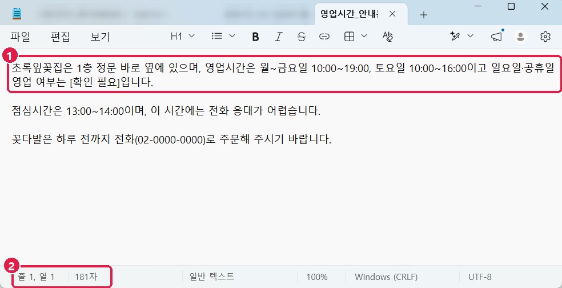Expand the AI rewrite dropdown arrow
Screen dimensions: 562x288
pyautogui.click(x=470, y=36)
